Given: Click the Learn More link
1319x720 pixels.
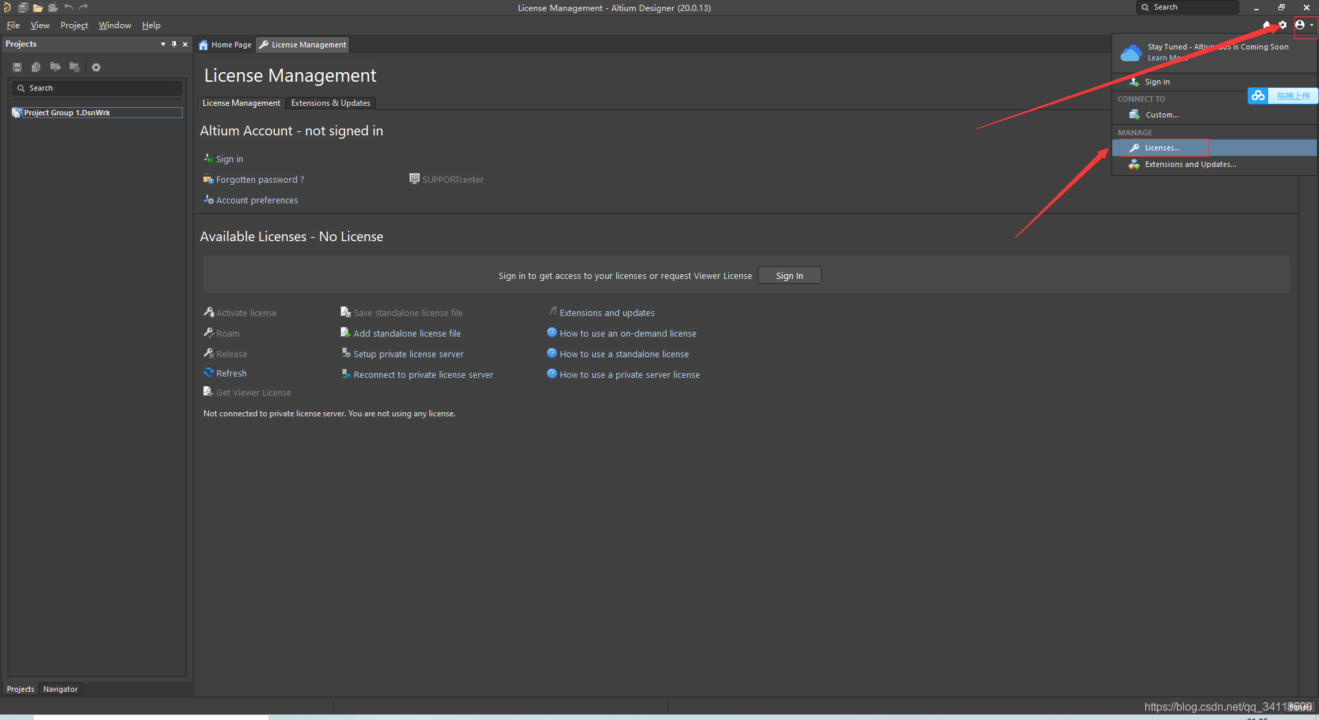Looking at the screenshot, I should pos(1167,58).
